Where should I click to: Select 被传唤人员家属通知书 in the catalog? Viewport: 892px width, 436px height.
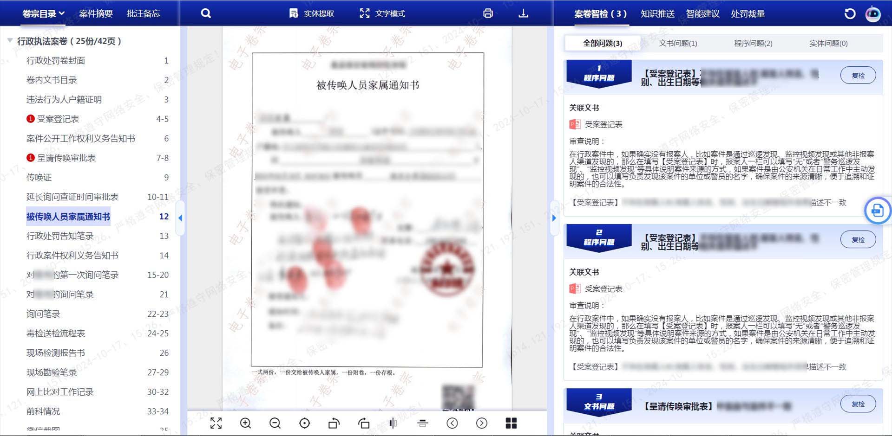pyautogui.click(x=68, y=216)
